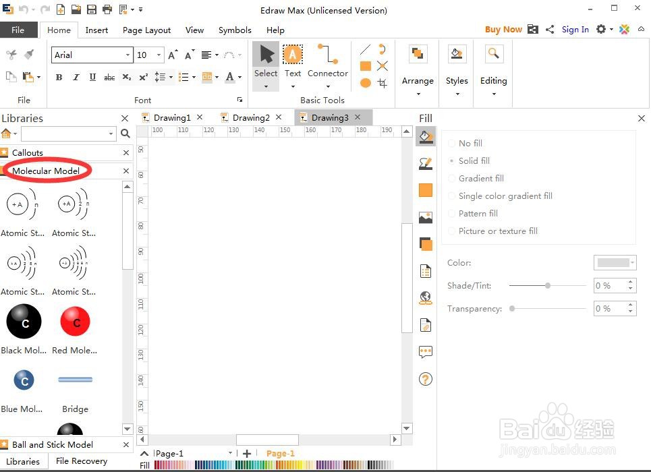Click the share icon near Sign In
This screenshot has width=651, height=472.
pyautogui.click(x=550, y=30)
